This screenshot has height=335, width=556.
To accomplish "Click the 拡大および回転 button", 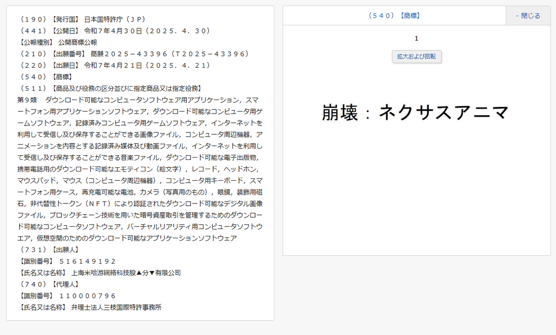I will tap(417, 57).
